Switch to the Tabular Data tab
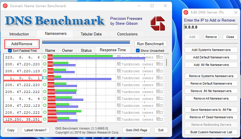Image resolution: width=241 pixels, height=139 pixels. [91, 34]
